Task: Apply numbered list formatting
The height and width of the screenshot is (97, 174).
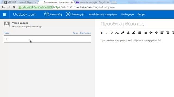Action: [x=139, y=33]
